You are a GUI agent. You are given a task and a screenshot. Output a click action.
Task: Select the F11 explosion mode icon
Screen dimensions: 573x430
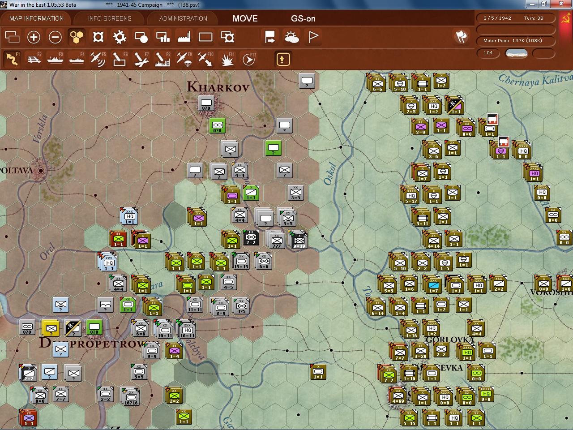click(227, 59)
